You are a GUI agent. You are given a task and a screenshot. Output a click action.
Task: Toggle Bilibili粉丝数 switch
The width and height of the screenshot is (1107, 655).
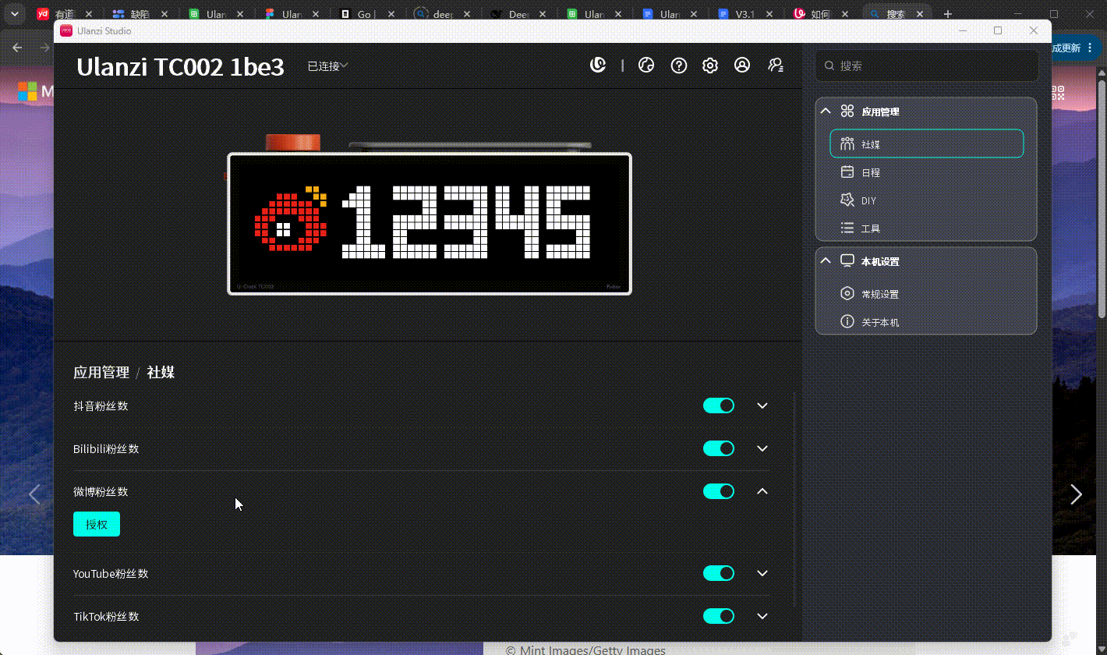pyautogui.click(x=719, y=448)
